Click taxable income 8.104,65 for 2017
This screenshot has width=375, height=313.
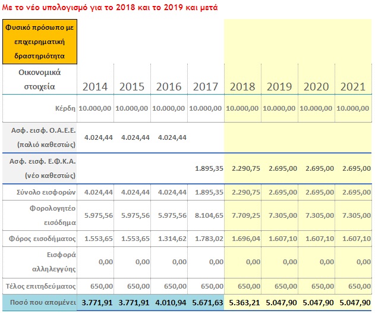[x=209, y=215]
